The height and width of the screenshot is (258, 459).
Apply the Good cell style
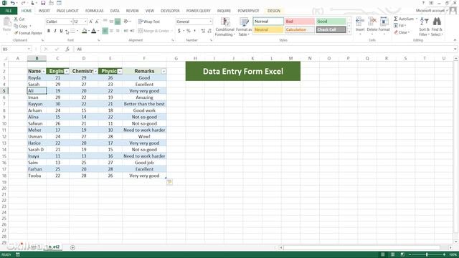click(331, 21)
